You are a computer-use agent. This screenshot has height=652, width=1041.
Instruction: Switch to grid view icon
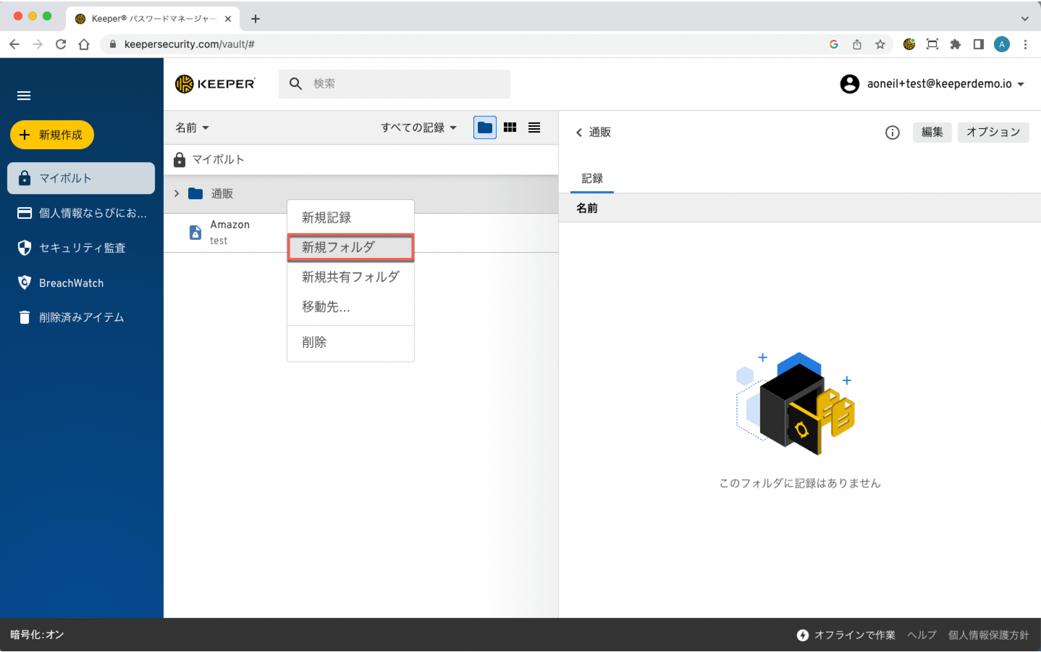[x=510, y=128]
